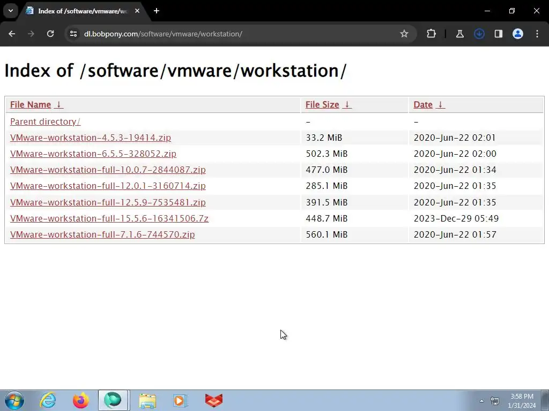Open the user profile avatar
Screen dimensions: 549x411
click(517, 34)
